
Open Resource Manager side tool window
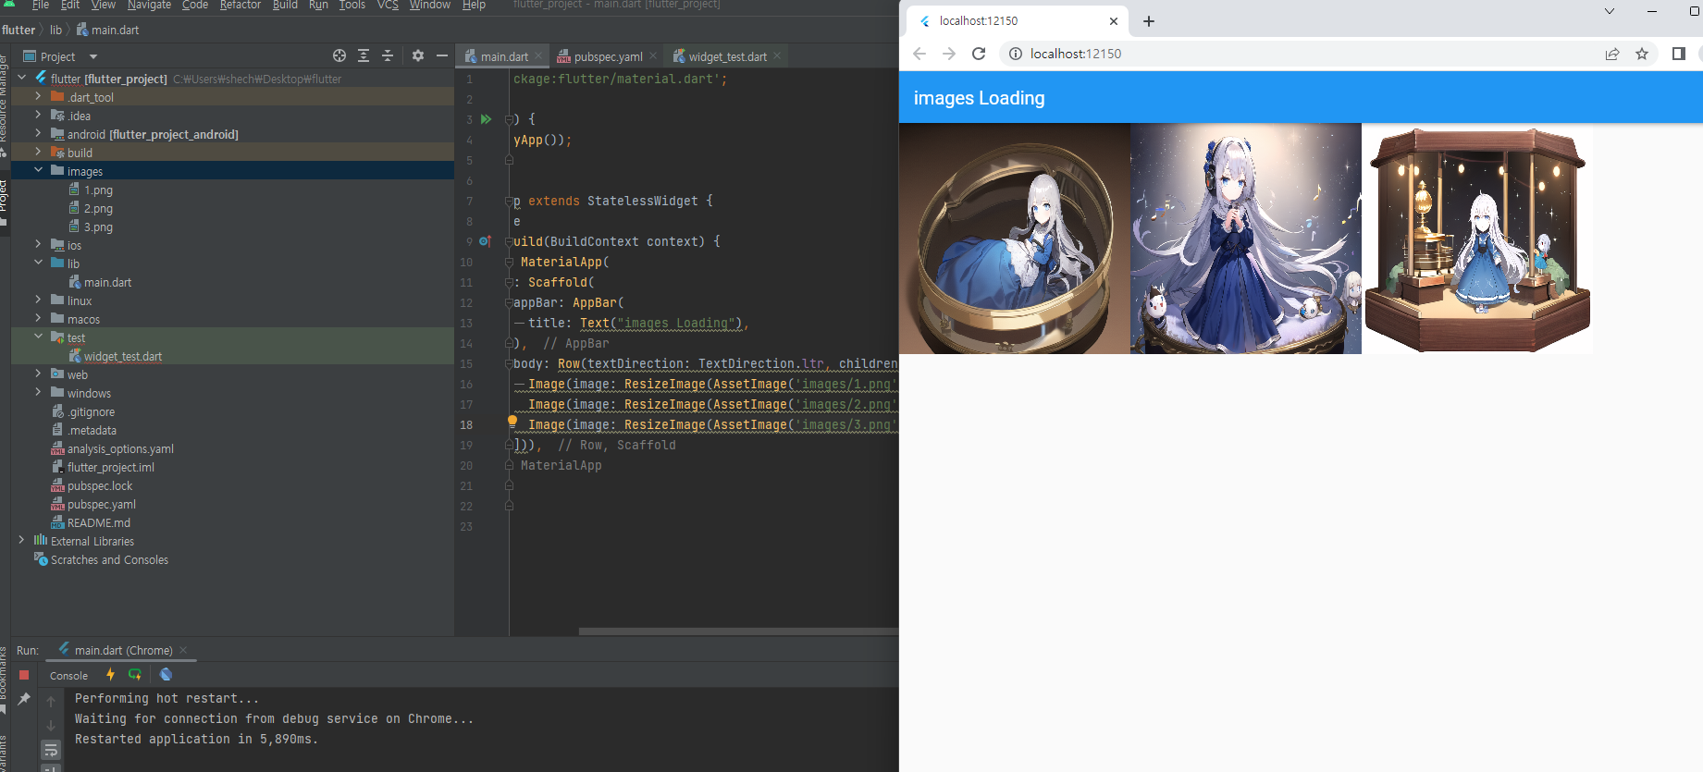4,97
